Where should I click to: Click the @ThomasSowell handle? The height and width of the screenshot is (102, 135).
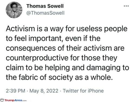pyautogui.click(x=45, y=13)
